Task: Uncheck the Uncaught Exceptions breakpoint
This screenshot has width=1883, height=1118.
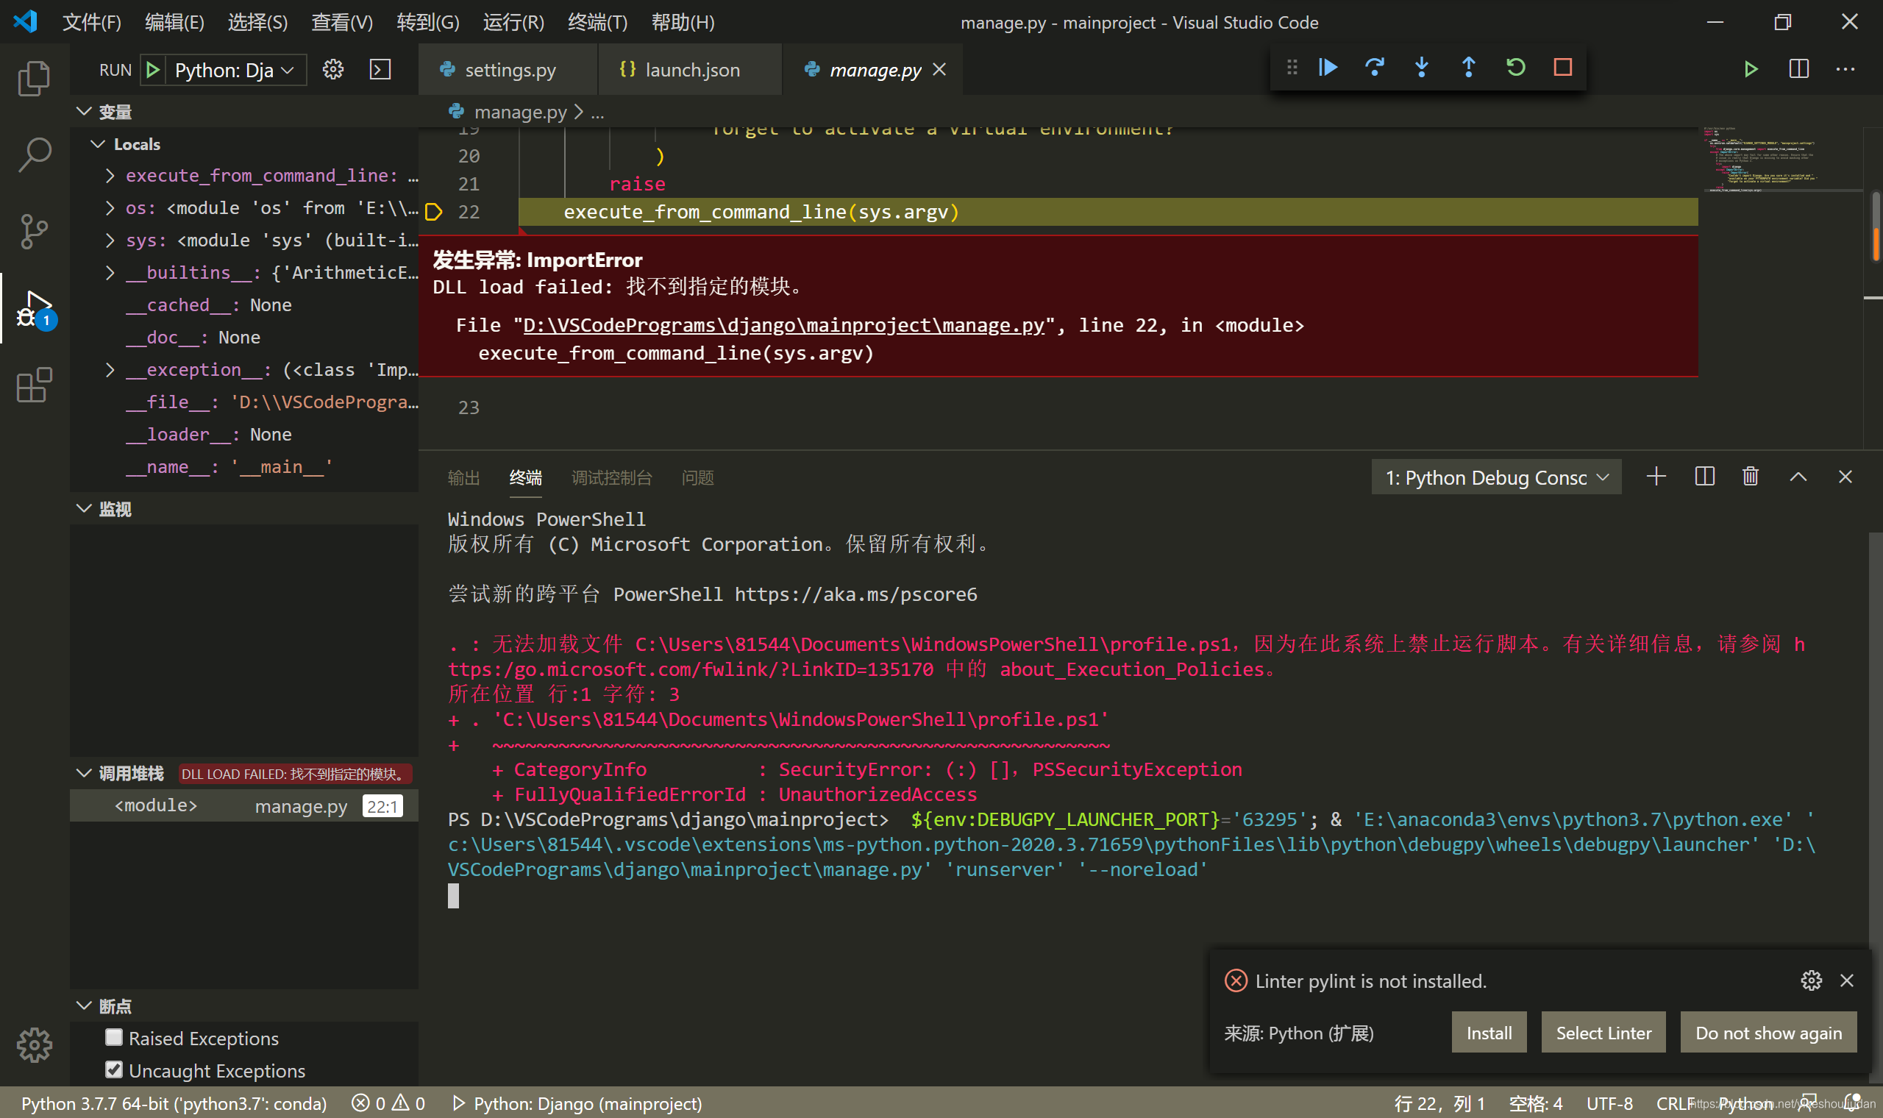Action: click(115, 1069)
